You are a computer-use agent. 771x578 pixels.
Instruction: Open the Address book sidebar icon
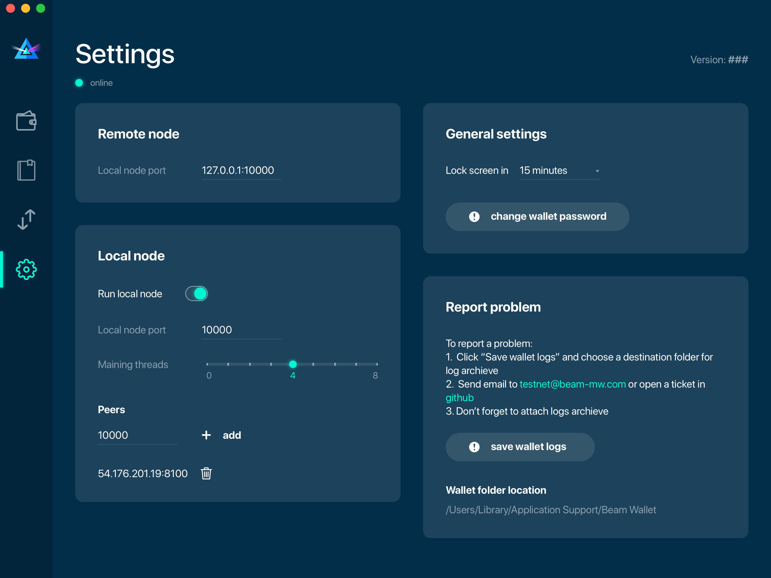pos(26,170)
